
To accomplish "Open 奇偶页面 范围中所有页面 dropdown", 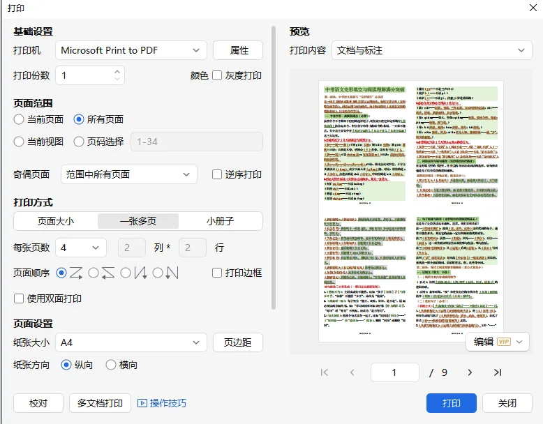I will (x=129, y=174).
